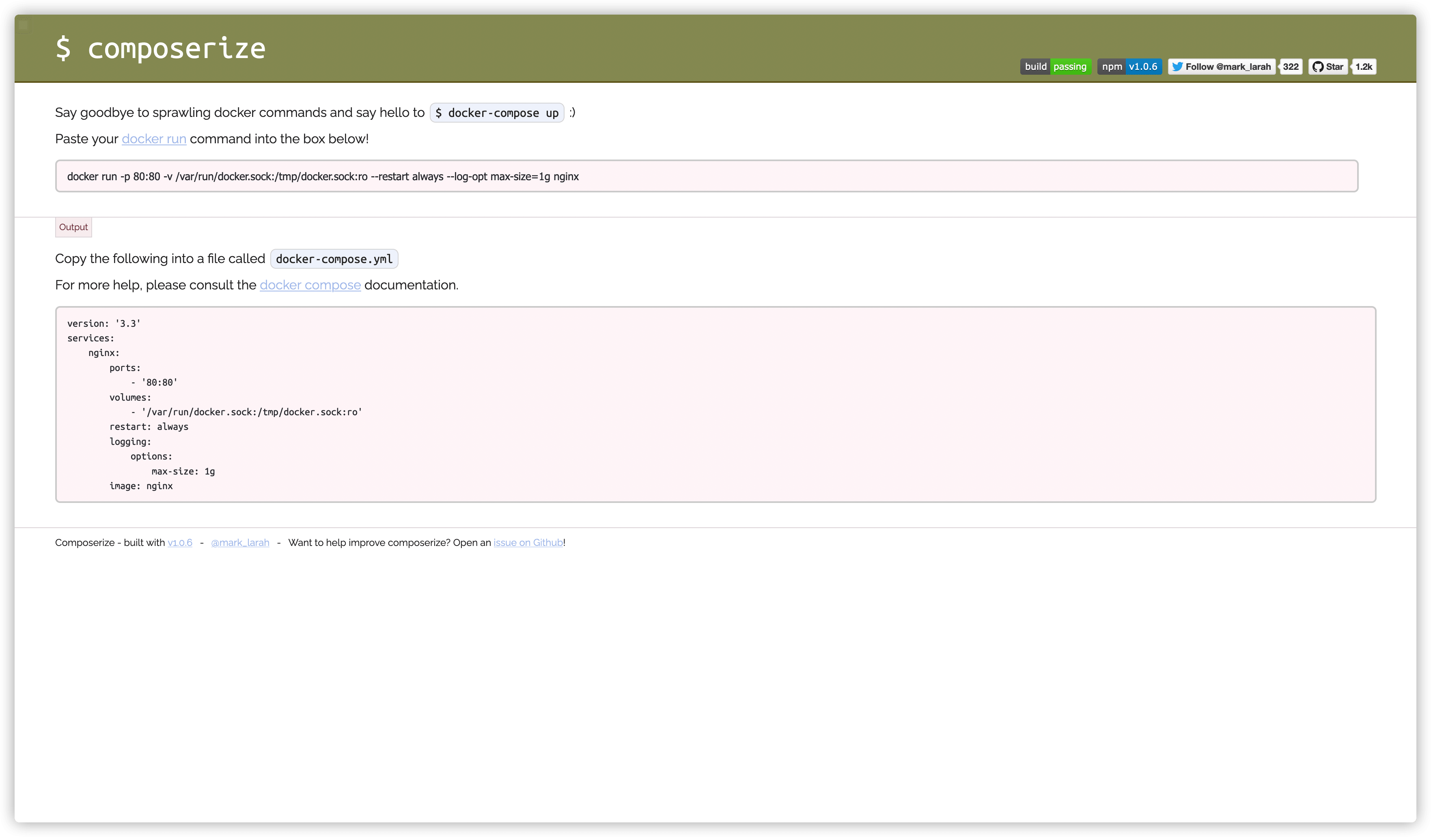Open the docker compose documentation link

[x=310, y=285]
